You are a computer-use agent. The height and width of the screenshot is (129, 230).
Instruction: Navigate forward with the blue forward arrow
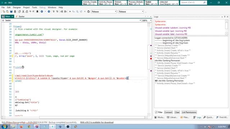49,11
